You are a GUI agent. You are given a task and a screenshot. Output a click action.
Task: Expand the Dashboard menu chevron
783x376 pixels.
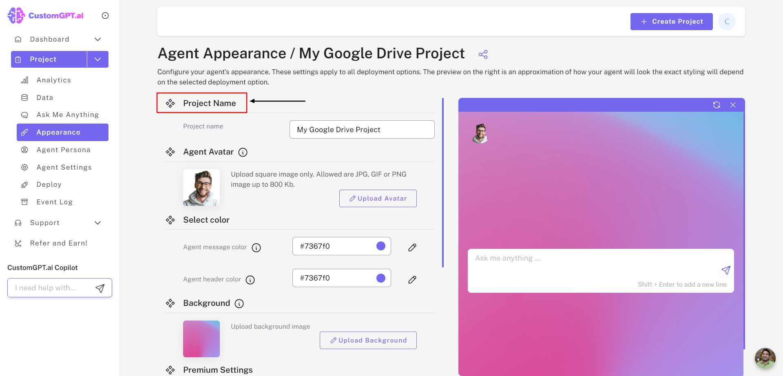pos(97,39)
